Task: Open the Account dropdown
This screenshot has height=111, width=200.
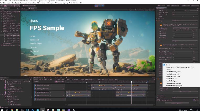Action: click(x=175, y=5)
